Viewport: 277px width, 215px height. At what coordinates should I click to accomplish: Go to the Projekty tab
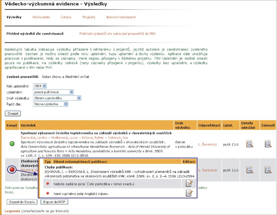89,17
